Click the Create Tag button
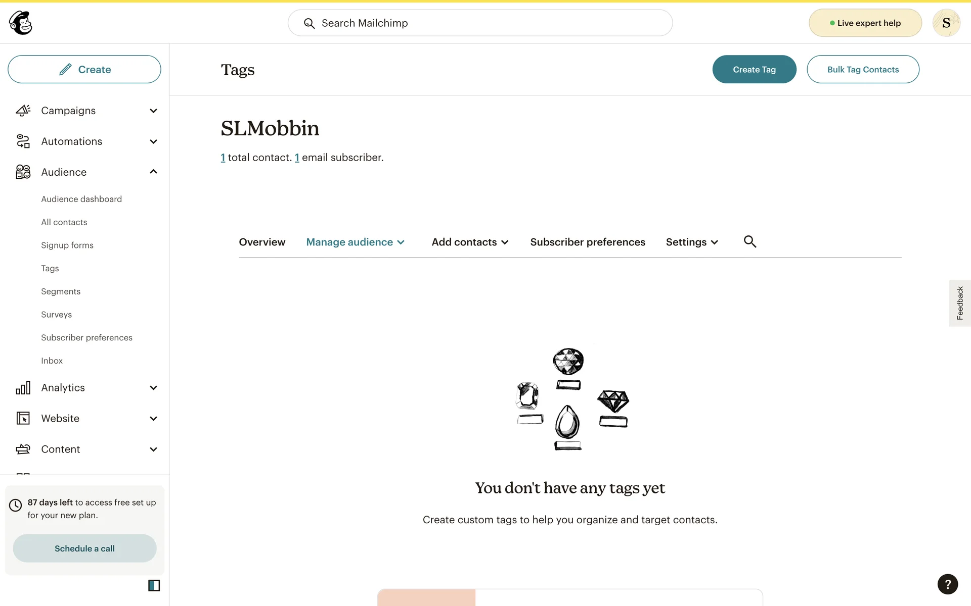Image resolution: width=971 pixels, height=606 pixels. [x=754, y=69]
